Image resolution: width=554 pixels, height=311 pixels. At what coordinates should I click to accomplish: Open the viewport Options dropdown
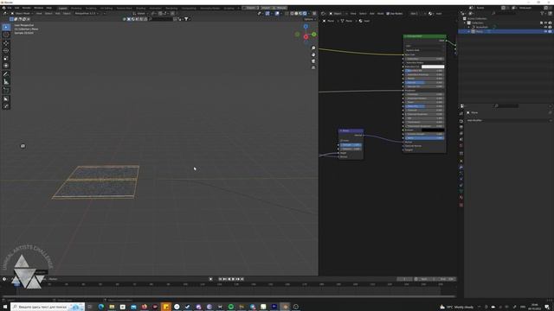pyautogui.click(x=310, y=19)
